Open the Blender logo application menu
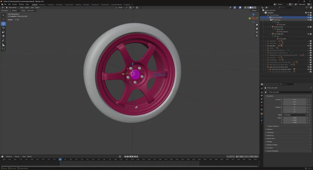Viewport: 313px width, 170px height. [2, 4]
